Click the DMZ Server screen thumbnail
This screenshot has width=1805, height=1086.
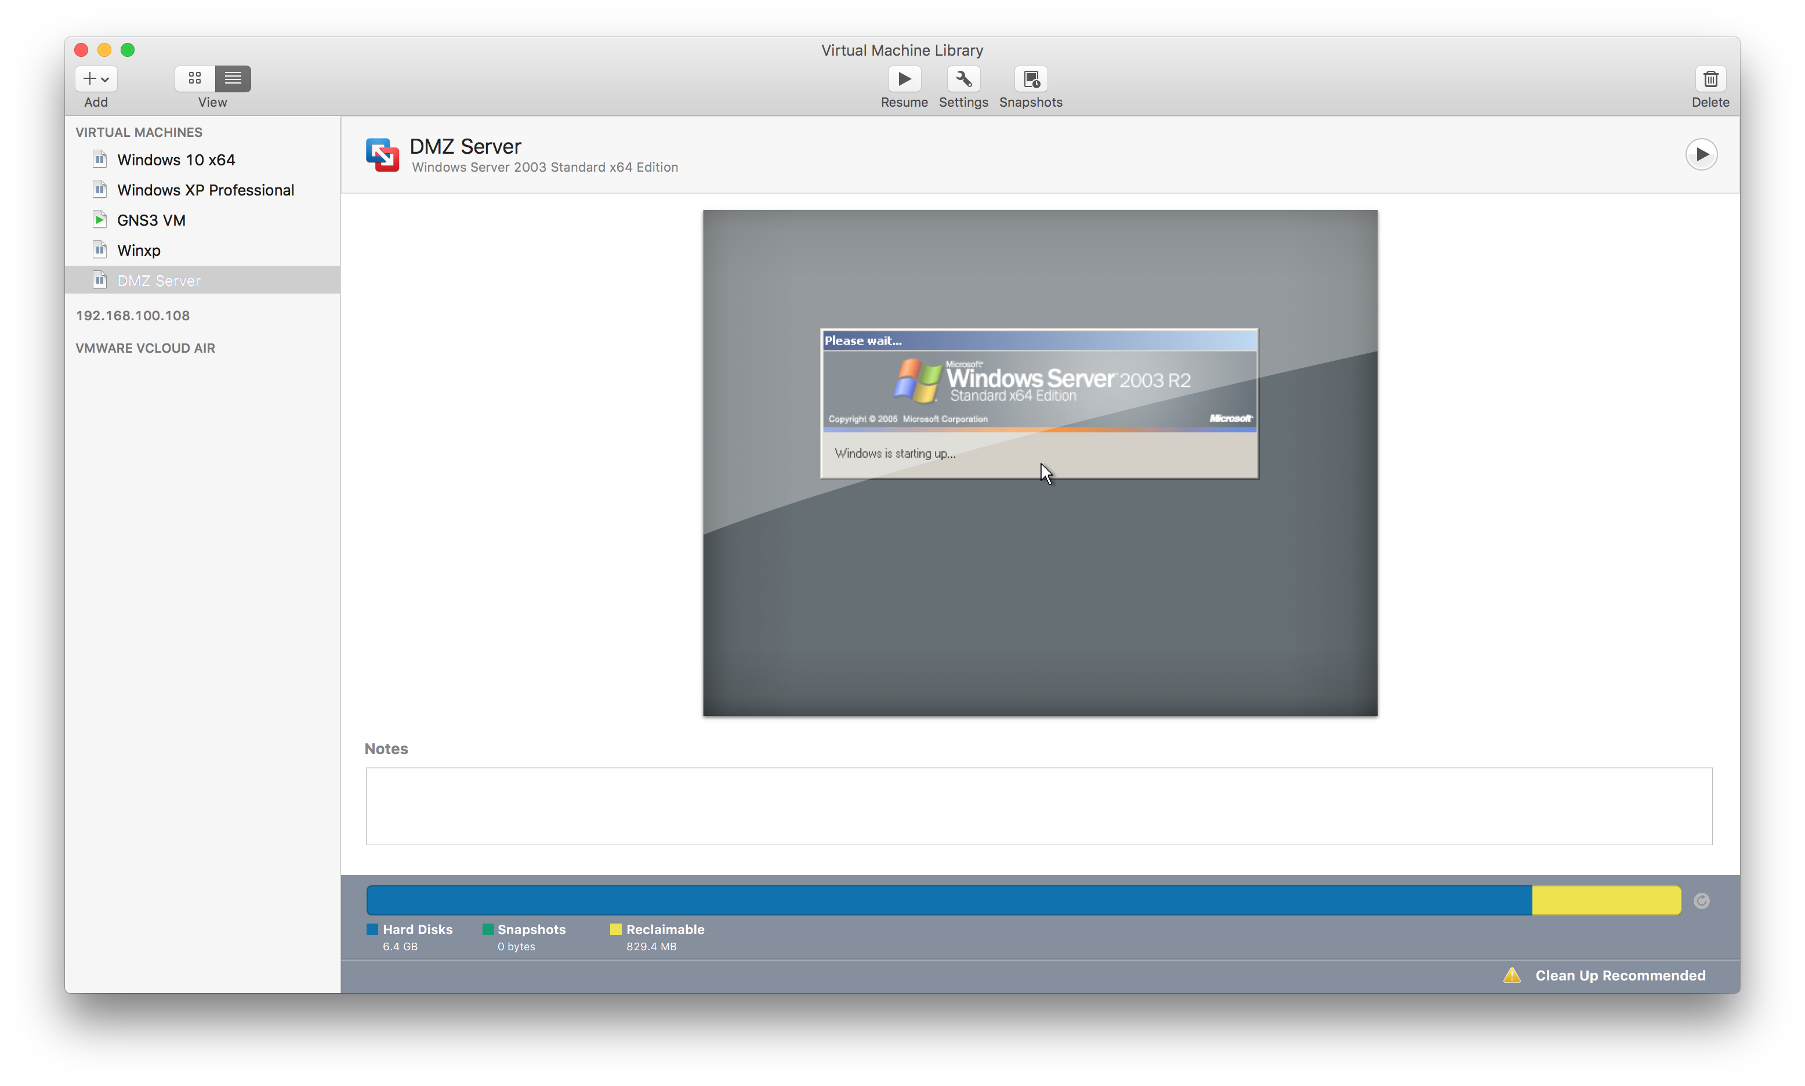1040,462
